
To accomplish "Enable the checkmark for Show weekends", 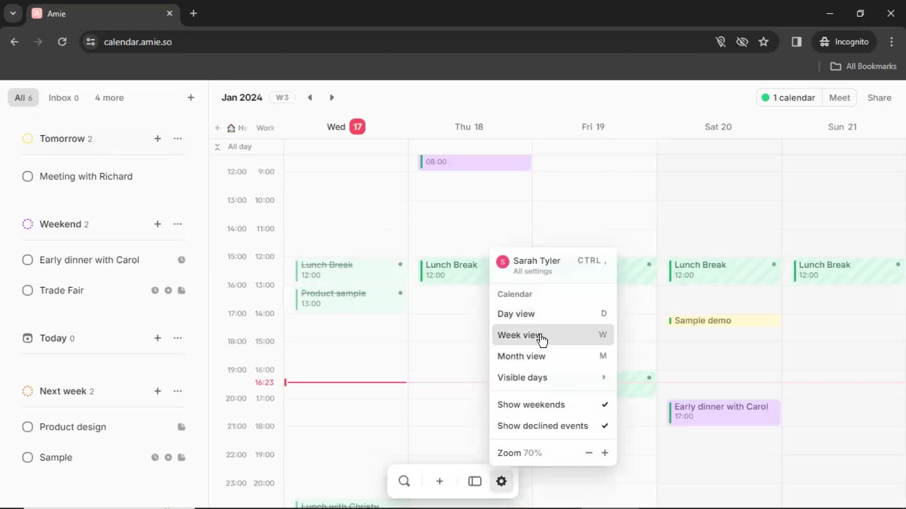I will pyautogui.click(x=603, y=404).
